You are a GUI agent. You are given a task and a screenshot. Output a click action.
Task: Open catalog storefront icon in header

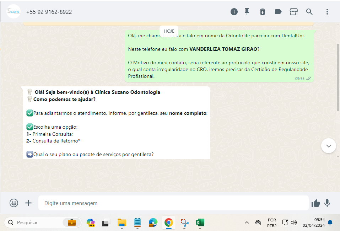point(294,12)
